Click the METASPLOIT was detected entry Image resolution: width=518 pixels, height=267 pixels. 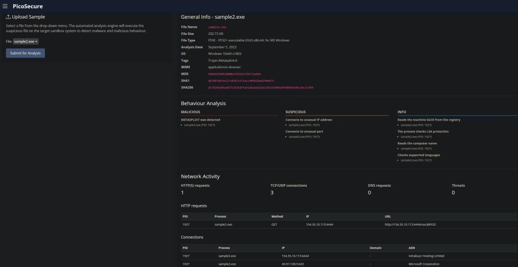point(200,120)
